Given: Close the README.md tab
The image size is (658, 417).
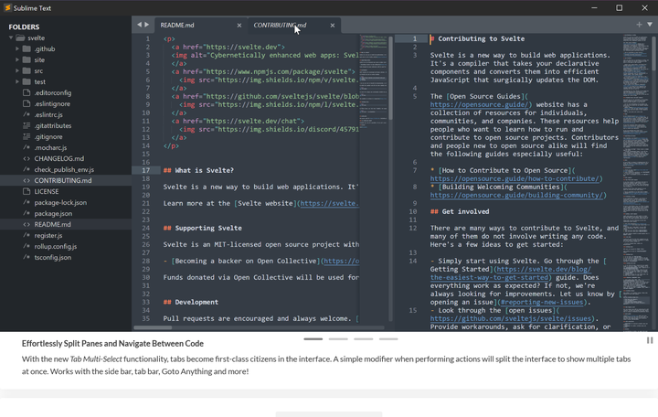Looking at the screenshot, I should (239, 26).
